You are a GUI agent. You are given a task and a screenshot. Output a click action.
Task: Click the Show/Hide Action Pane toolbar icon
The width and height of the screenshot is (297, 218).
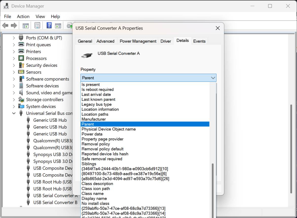coord(58,25)
